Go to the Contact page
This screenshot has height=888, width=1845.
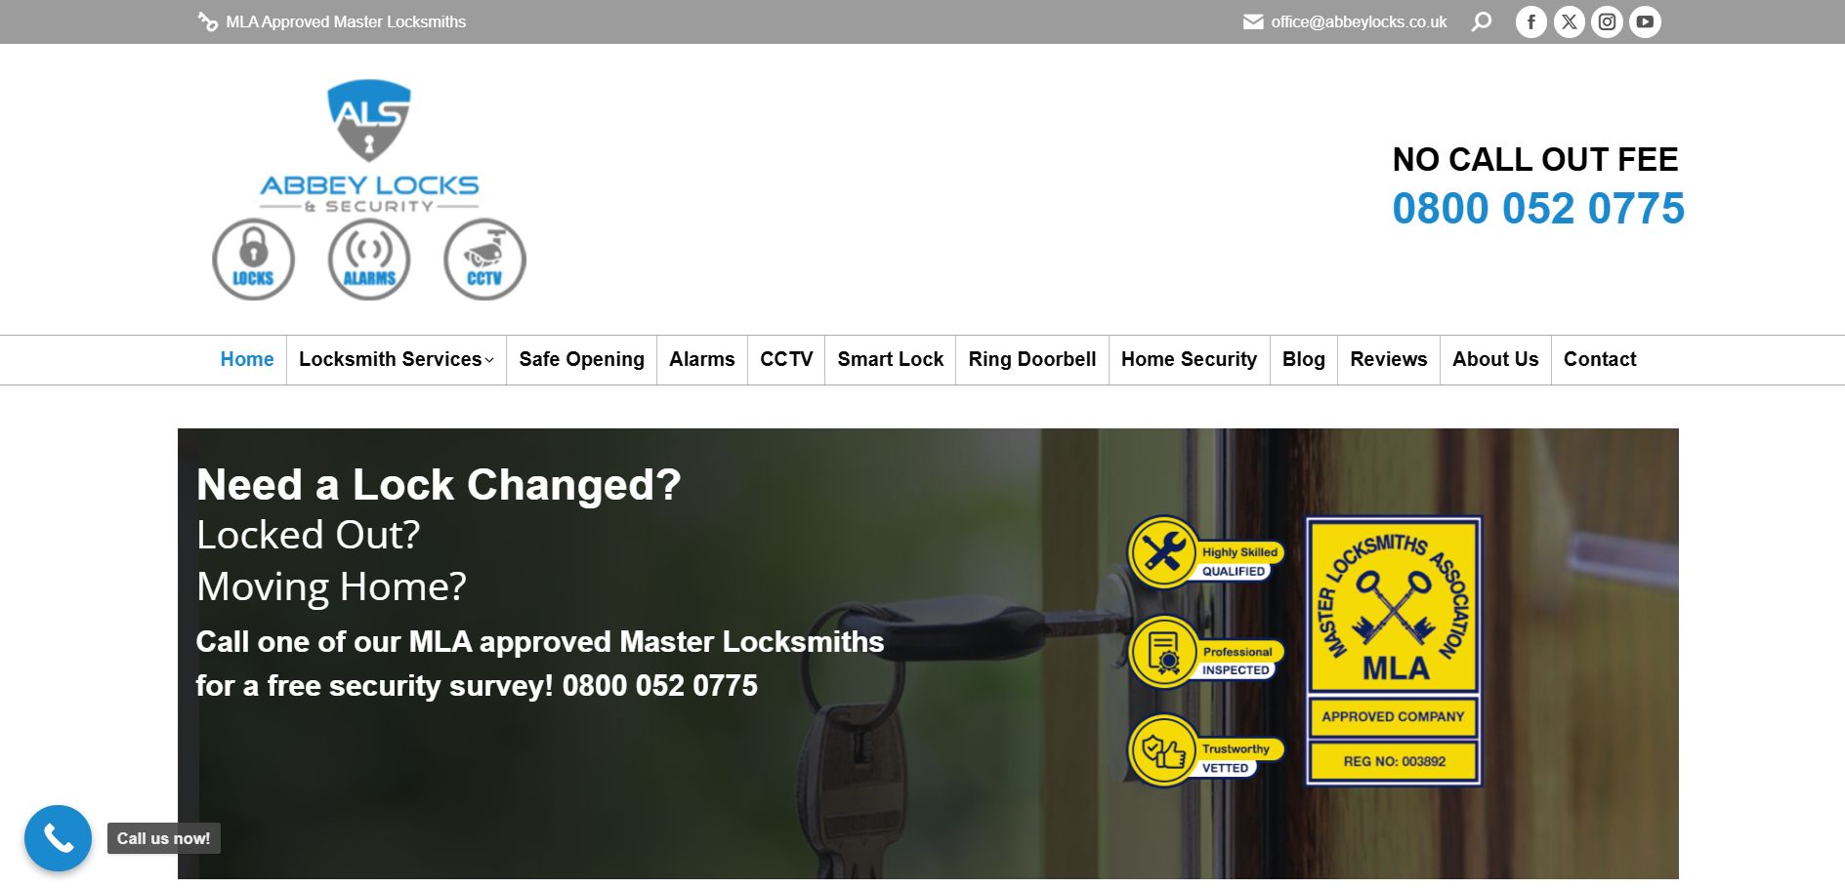(1599, 359)
